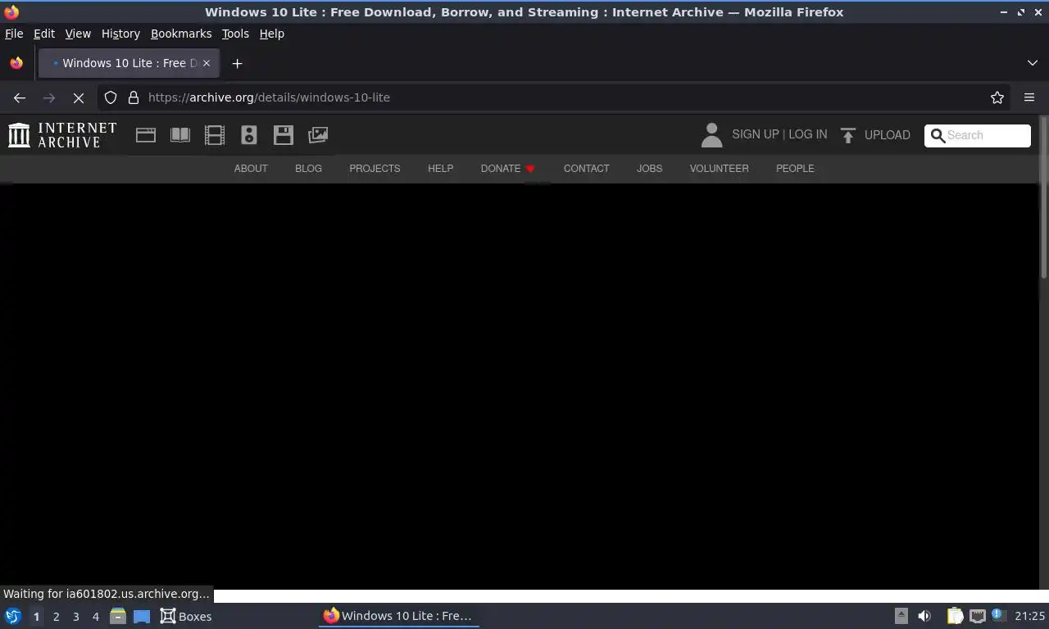Open the File menu

pos(14,34)
